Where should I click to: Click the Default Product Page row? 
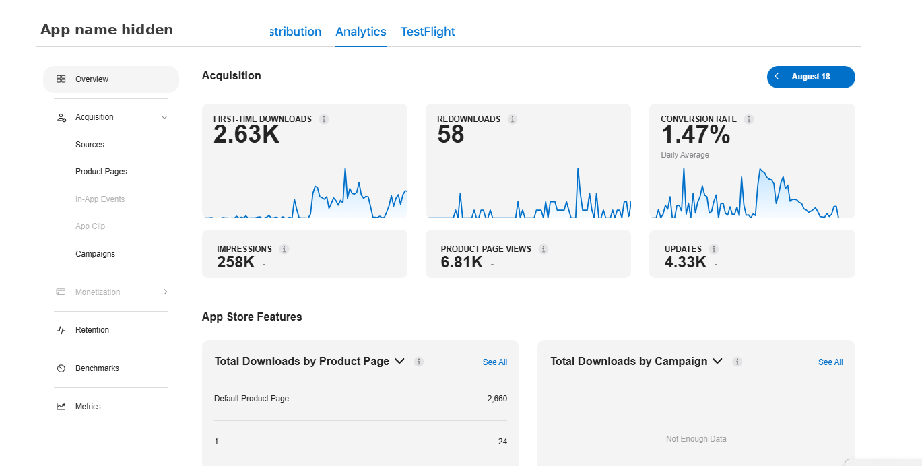click(360, 399)
